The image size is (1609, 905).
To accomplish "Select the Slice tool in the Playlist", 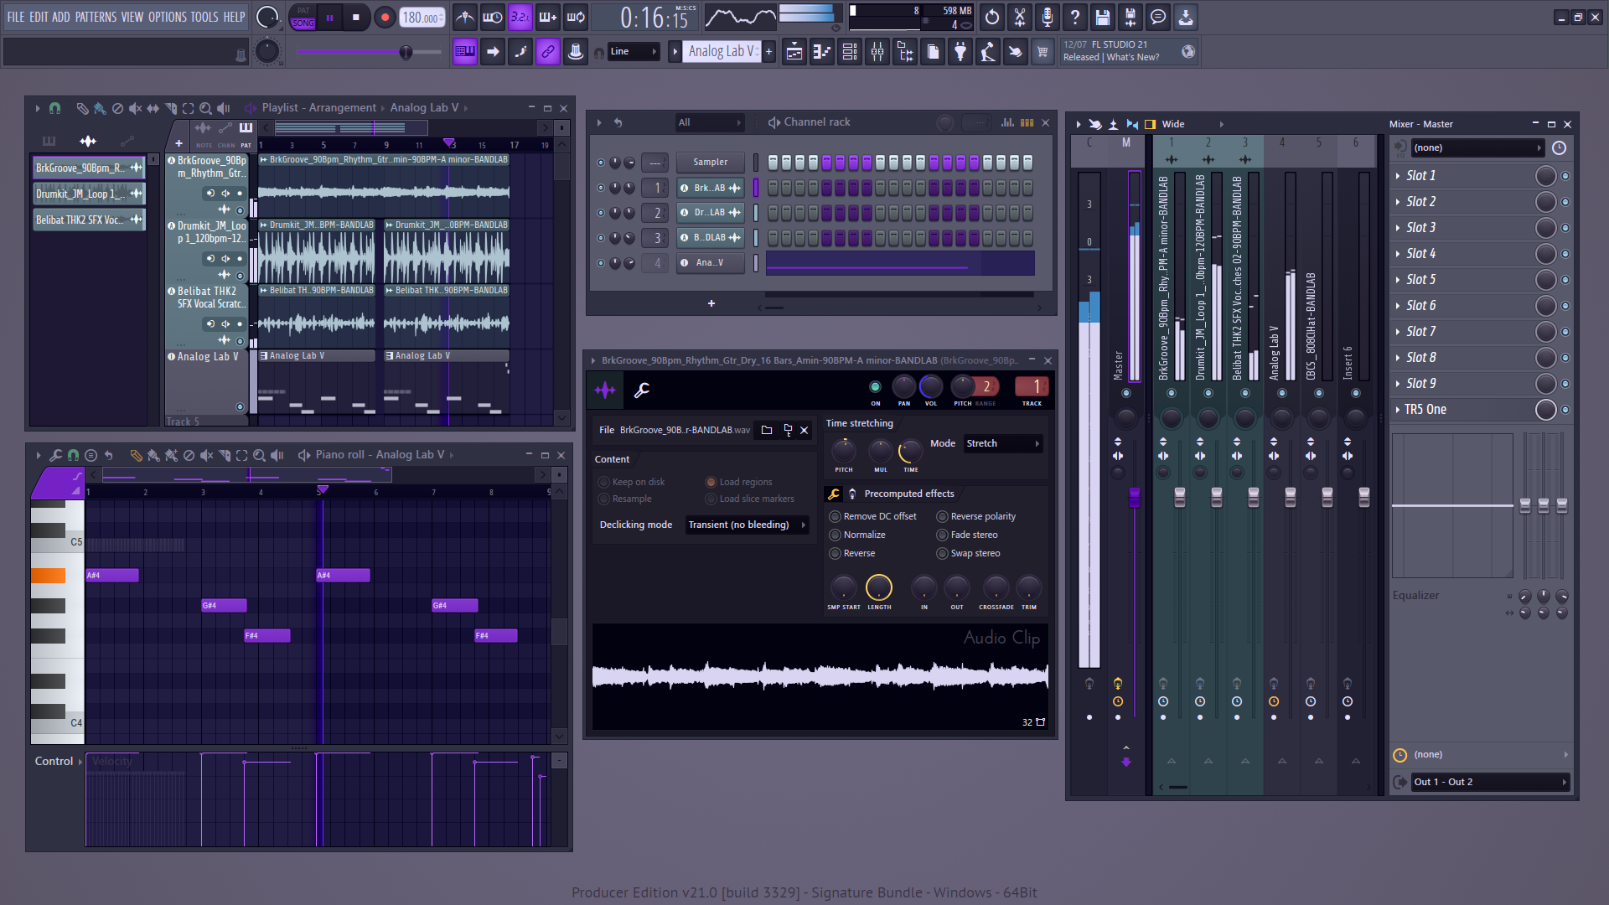I will [x=170, y=107].
